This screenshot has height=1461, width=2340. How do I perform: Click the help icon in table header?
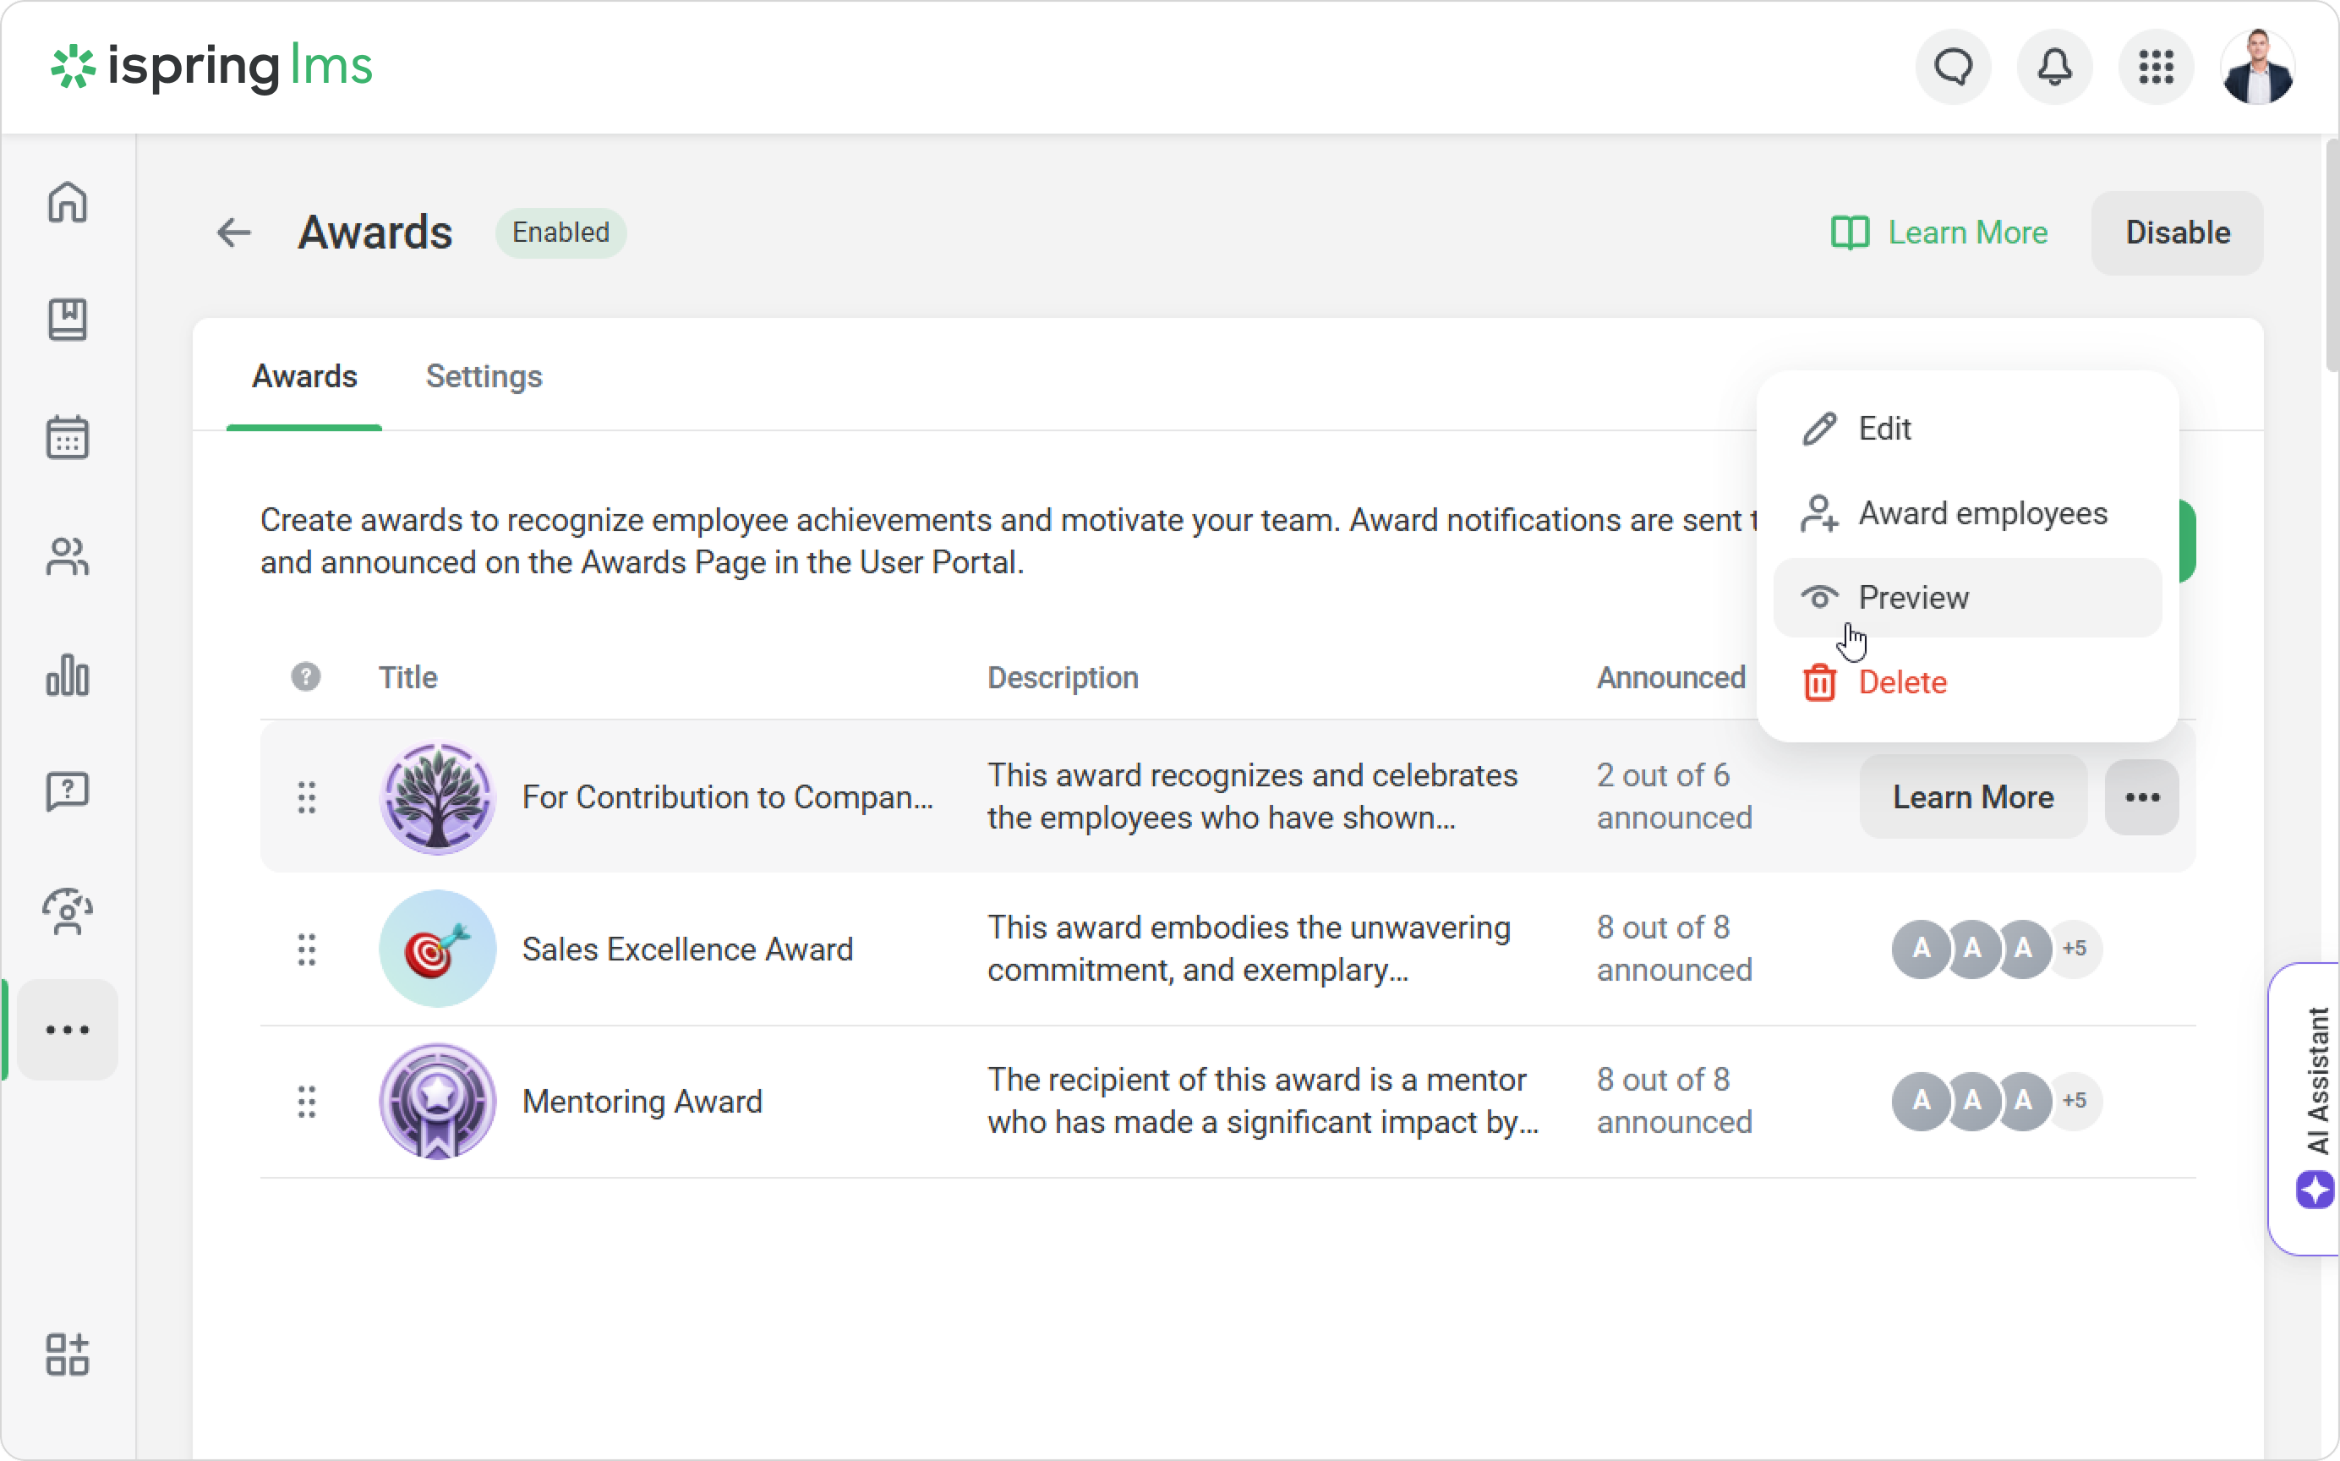[305, 677]
